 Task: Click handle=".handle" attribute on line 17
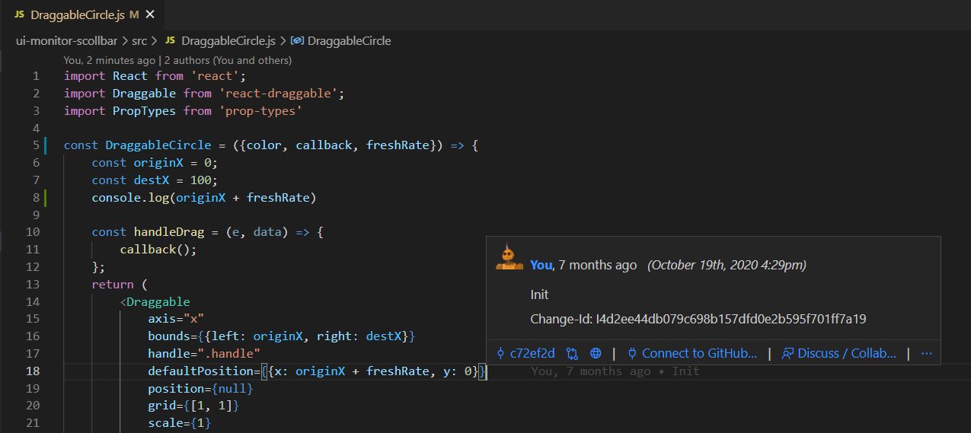204,354
